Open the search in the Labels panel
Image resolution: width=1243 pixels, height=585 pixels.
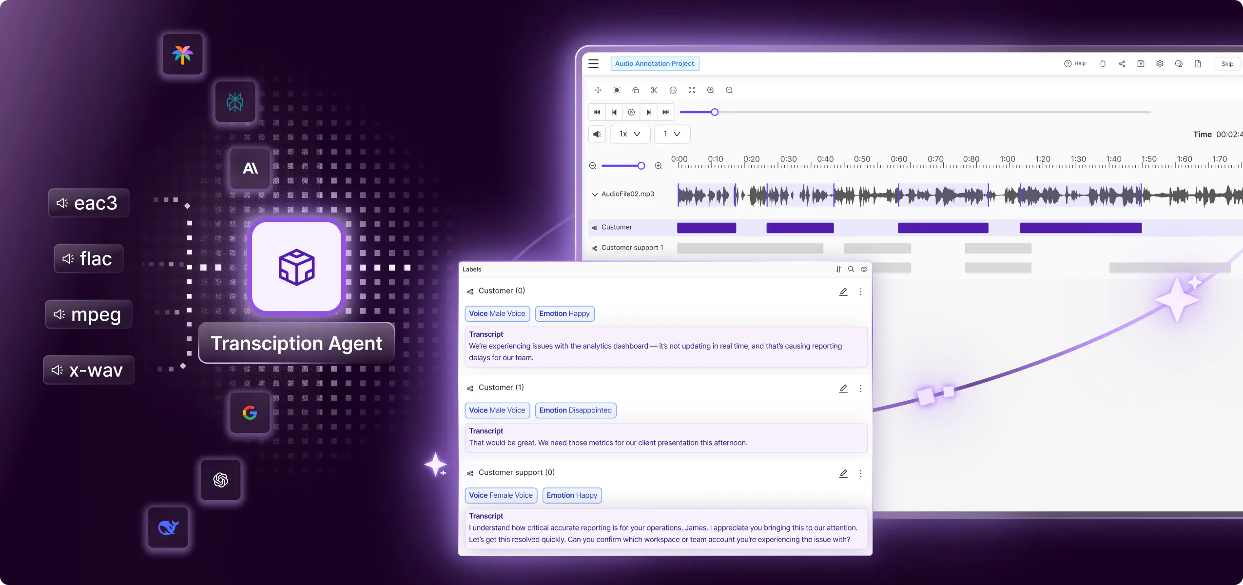[x=851, y=269]
